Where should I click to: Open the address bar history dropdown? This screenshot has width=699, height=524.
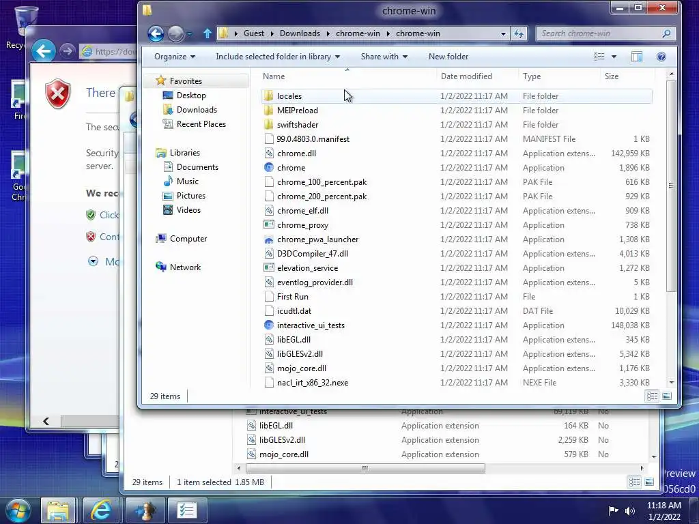click(503, 33)
